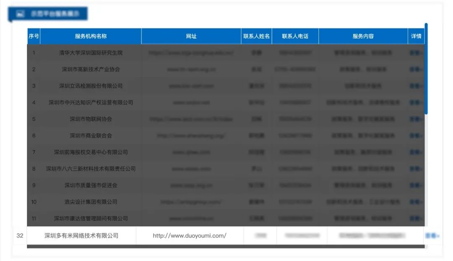The height and width of the screenshot is (261, 453).
Task: Click 深圳前海股权交易中心有限公司 organization name
Action: (x=91, y=152)
